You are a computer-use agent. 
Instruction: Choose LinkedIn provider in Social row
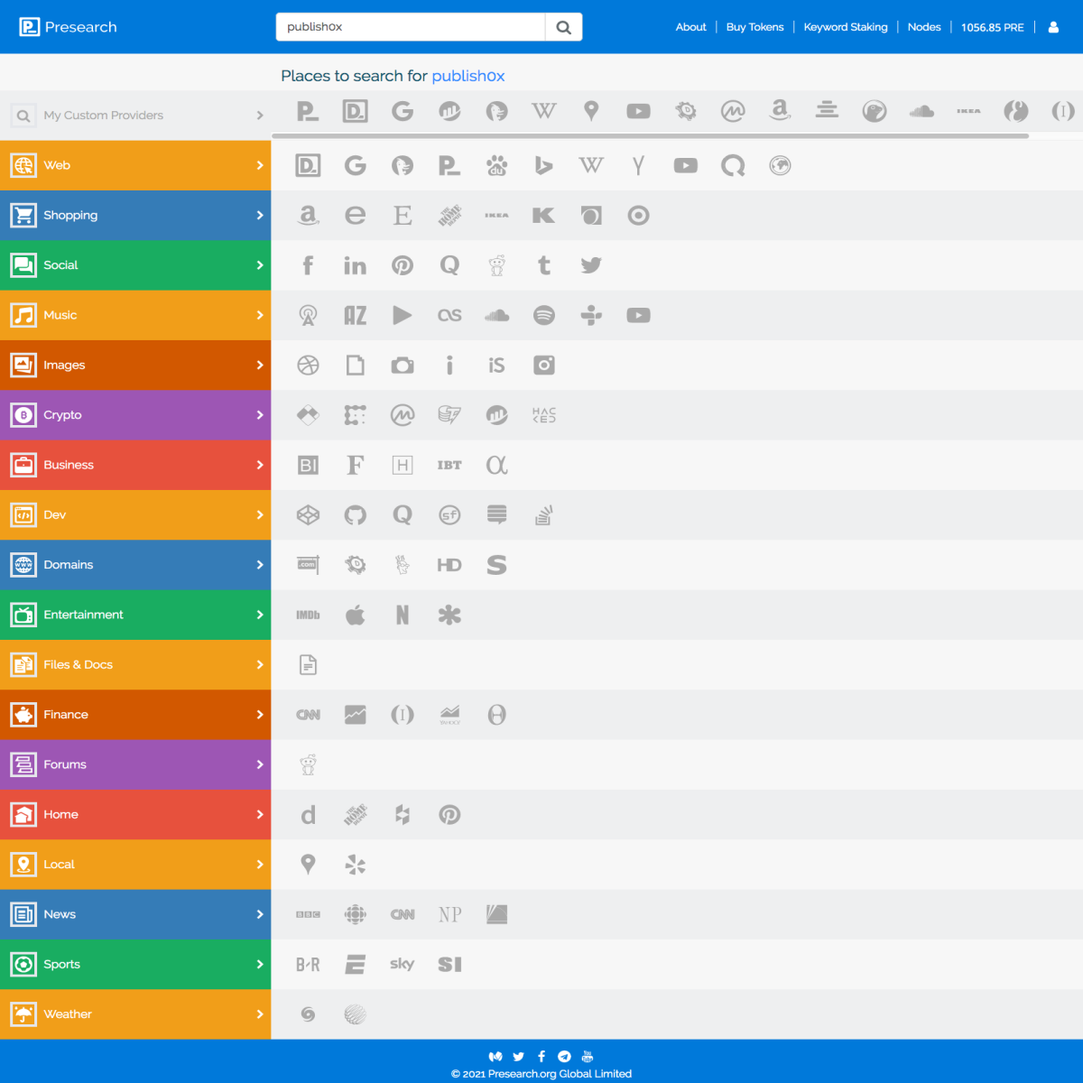pos(356,265)
